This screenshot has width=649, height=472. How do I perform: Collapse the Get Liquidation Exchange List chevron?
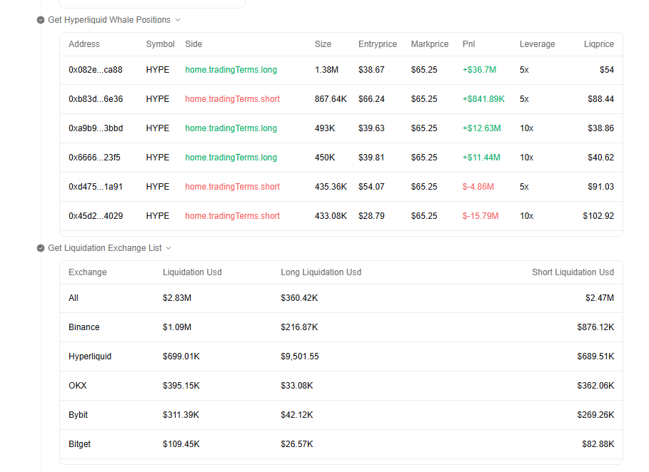click(x=168, y=248)
